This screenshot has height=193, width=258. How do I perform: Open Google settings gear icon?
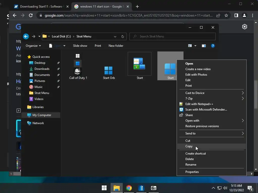click(244, 27)
